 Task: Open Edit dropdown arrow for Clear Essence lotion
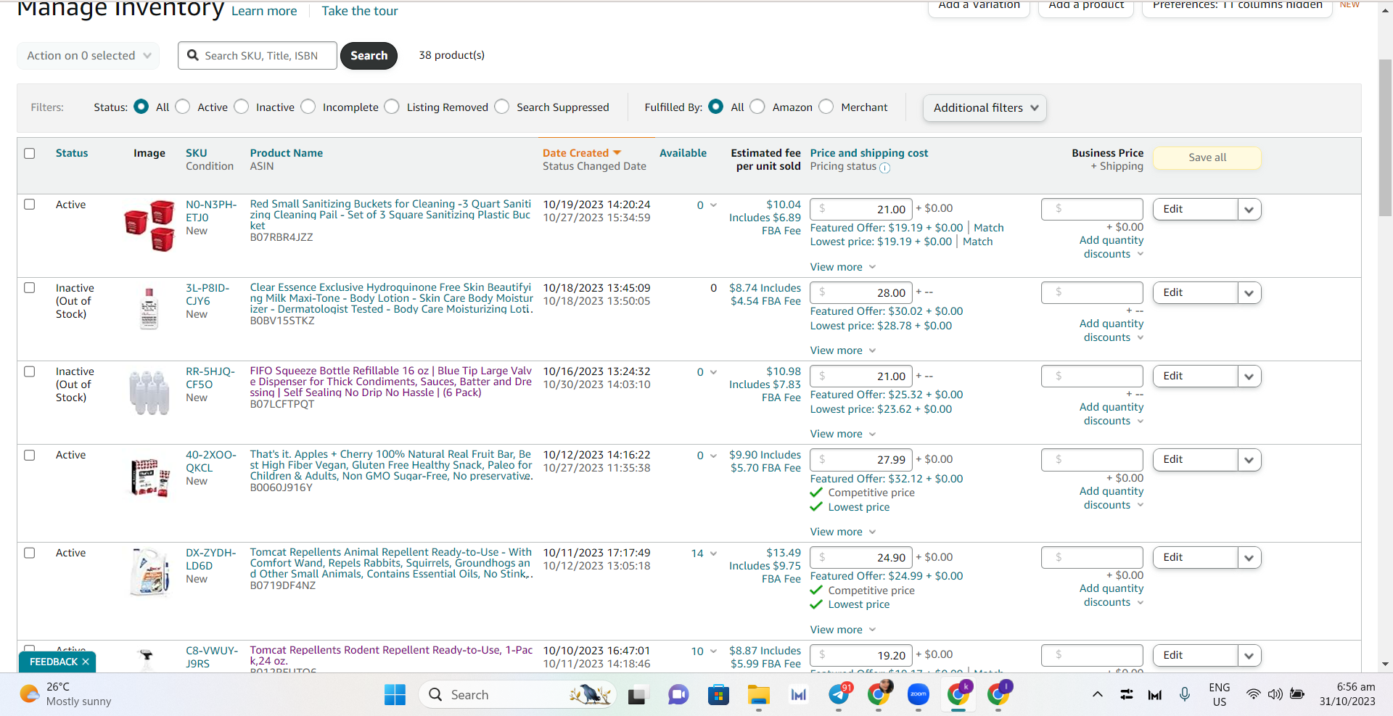tap(1249, 293)
